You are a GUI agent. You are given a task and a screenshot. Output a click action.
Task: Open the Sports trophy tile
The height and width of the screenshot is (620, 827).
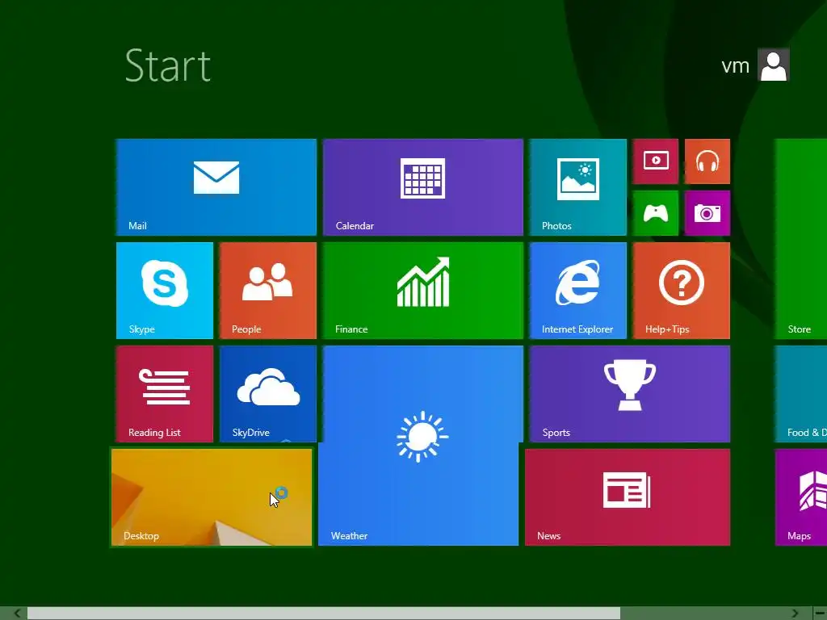click(630, 394)
